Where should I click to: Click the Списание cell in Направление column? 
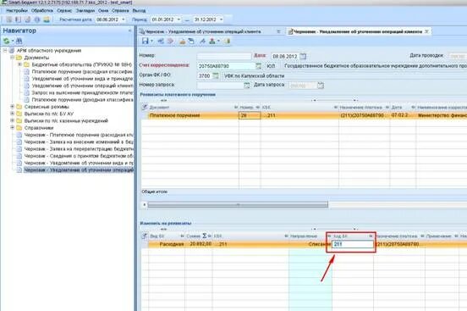tap(310, 244)
